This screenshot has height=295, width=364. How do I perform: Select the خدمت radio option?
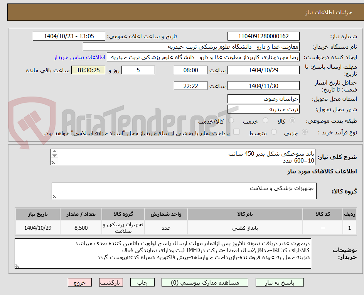(x=265, y=120)
